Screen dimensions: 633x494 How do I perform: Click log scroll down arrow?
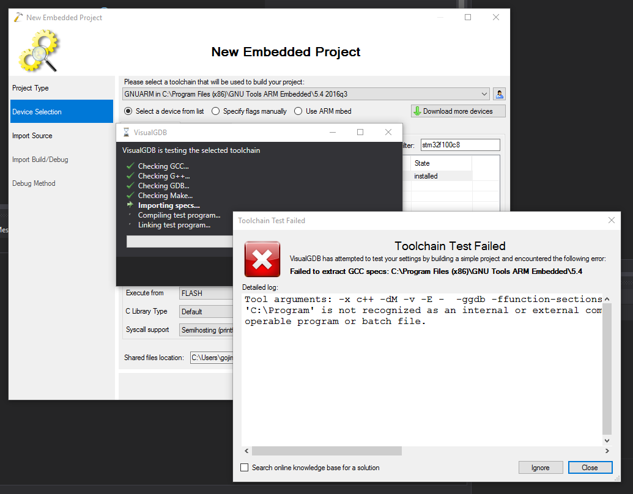607,441
